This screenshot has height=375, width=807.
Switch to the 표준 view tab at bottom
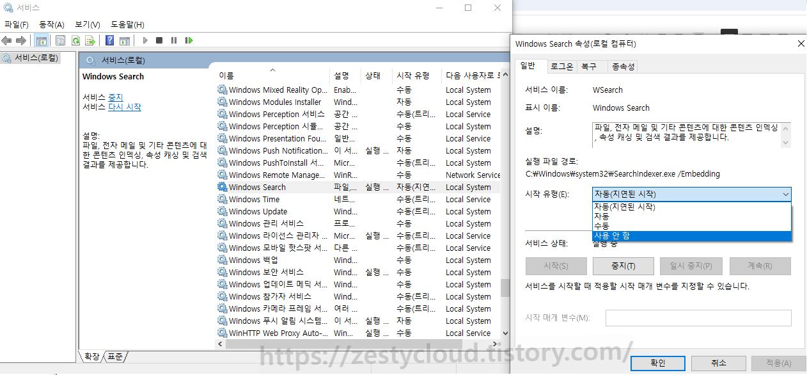(x=115, y=356)
